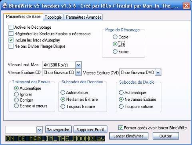This screenshot has width=192, height=145.
Task: Expand the Vitesse Ecriture DVD dropdown arrow
Action: (x=158, y=72)
